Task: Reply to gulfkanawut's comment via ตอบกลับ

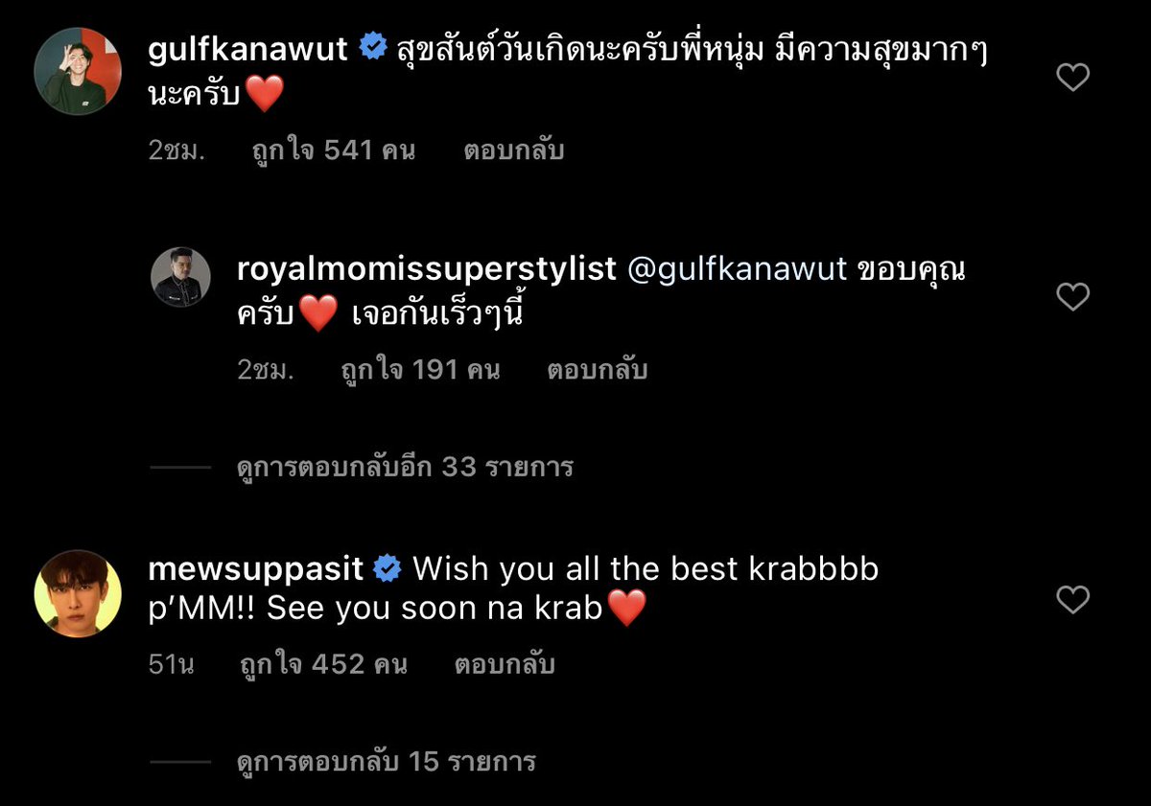Action: (x=514, y=150)
